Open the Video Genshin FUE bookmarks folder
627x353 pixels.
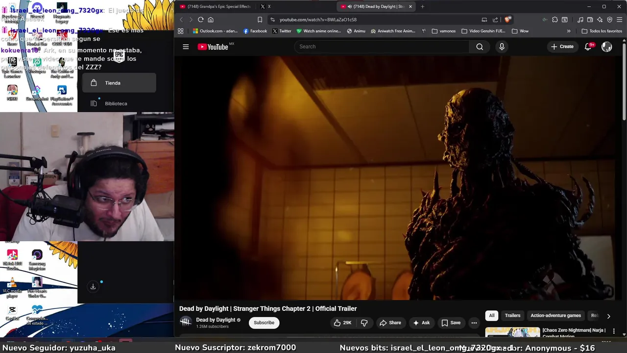483,31
